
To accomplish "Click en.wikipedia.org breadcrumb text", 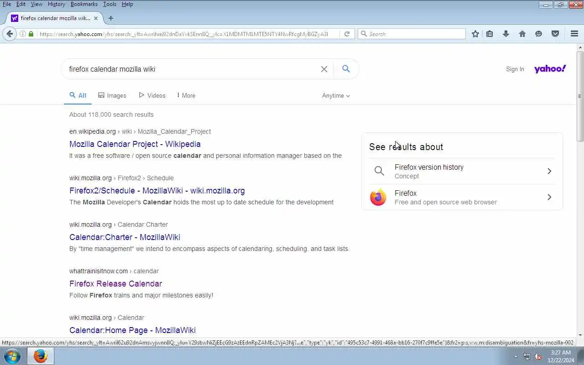I will (93, 131).
